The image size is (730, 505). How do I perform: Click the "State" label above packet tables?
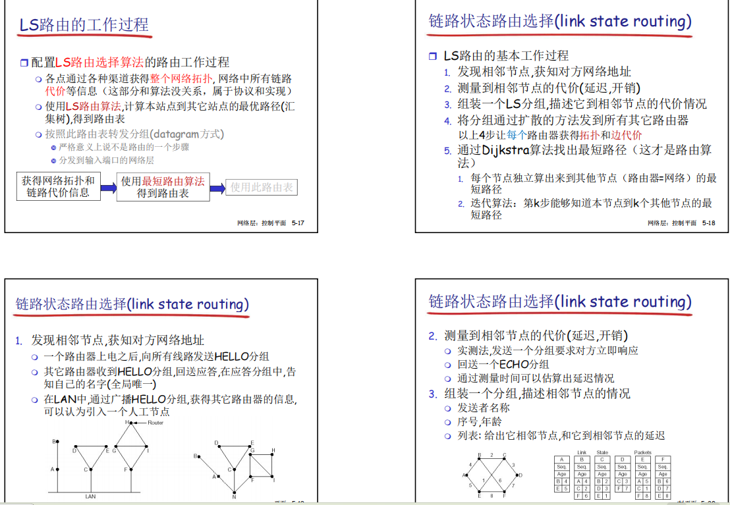pyautogui.click(x=602, y=452)
